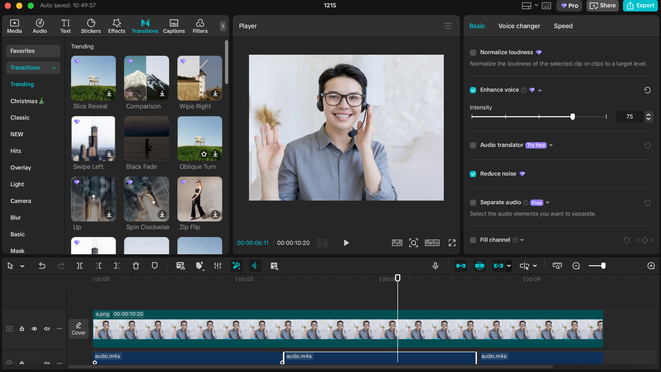Download the Slice Reveal transition
Viewport: 661px width, 372px height.
click(109, 94)
